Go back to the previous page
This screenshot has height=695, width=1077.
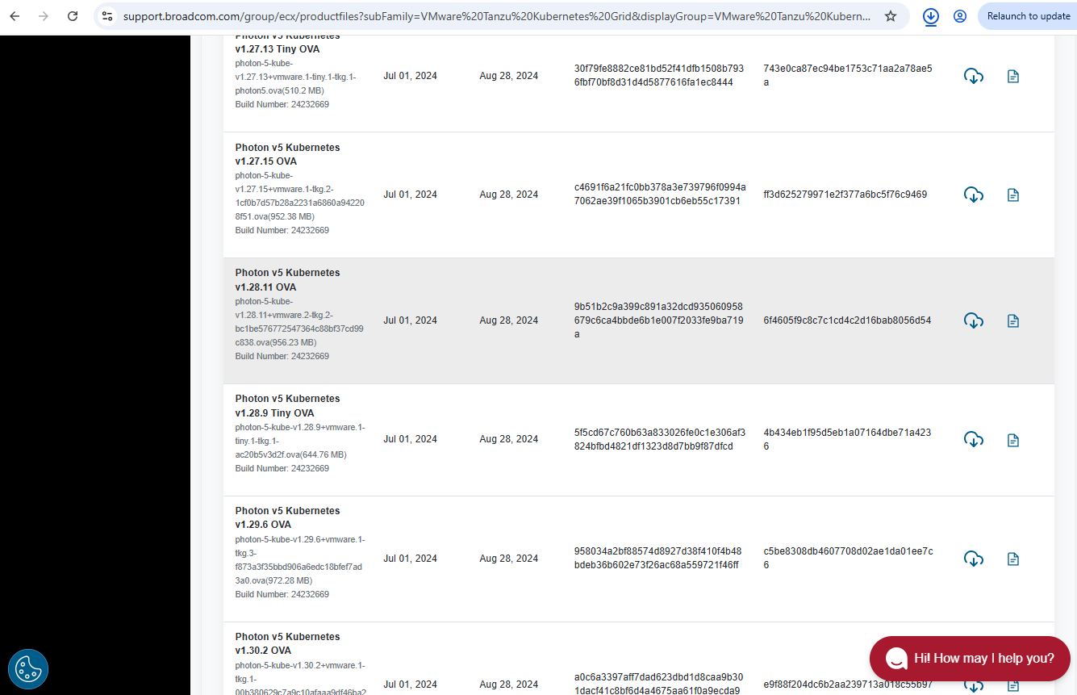pos(15,16)
